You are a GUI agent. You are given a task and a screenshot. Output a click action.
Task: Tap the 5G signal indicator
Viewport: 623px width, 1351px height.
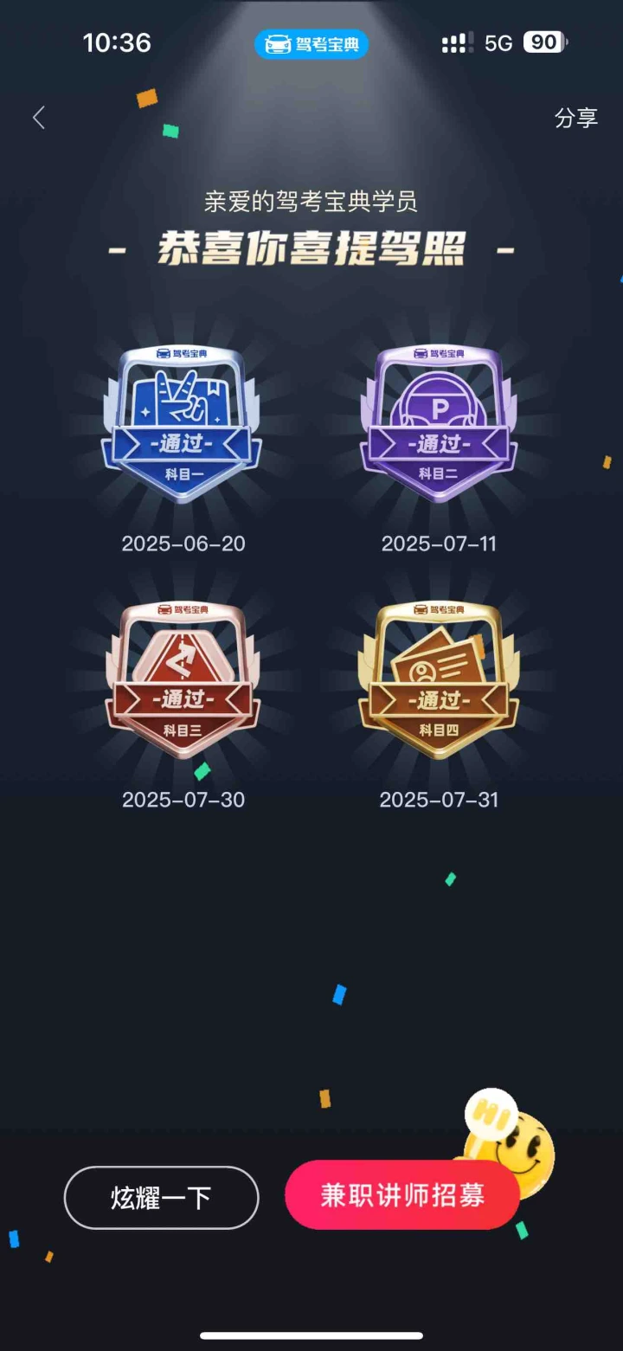click(x=498, y=43)
